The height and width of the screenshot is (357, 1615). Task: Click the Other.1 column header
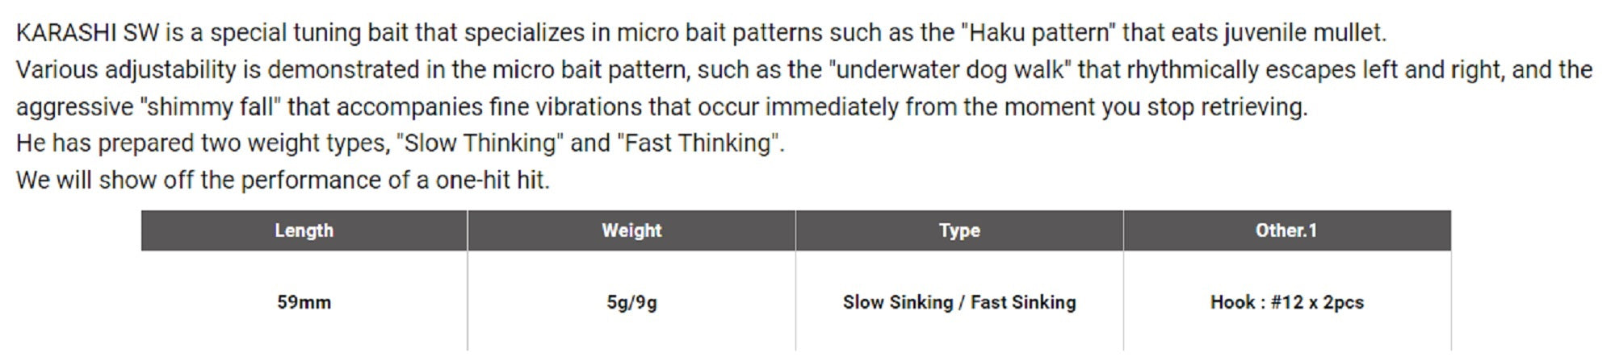(x=1286, y=230)
